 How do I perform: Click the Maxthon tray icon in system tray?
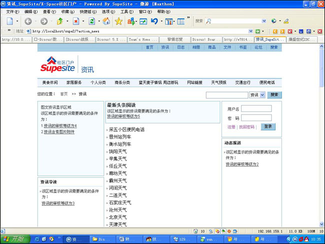[295, 239]
